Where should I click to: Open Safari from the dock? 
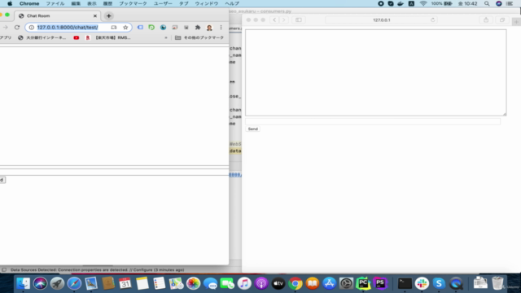(74, 283)
